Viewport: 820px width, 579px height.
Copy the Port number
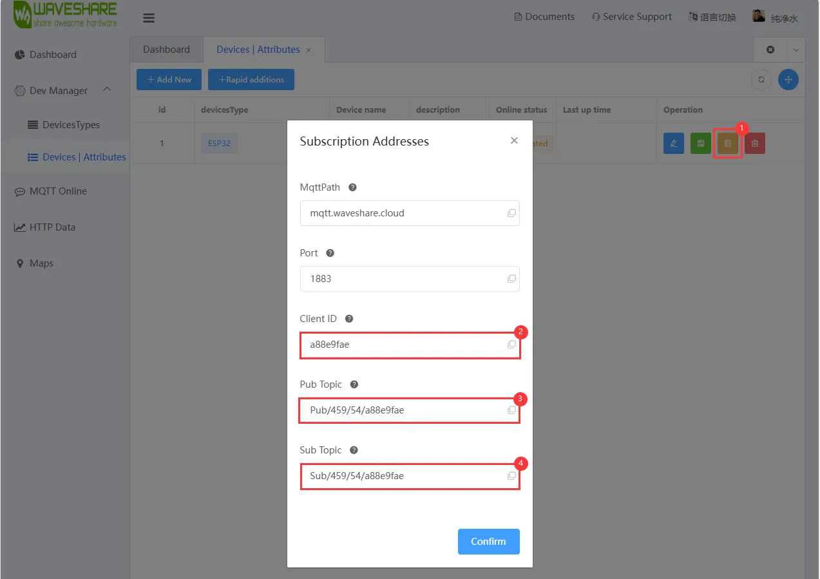click(511, 279)
